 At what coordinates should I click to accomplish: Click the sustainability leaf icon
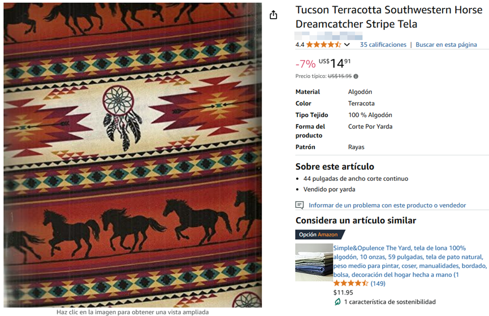tap(337, 302)
